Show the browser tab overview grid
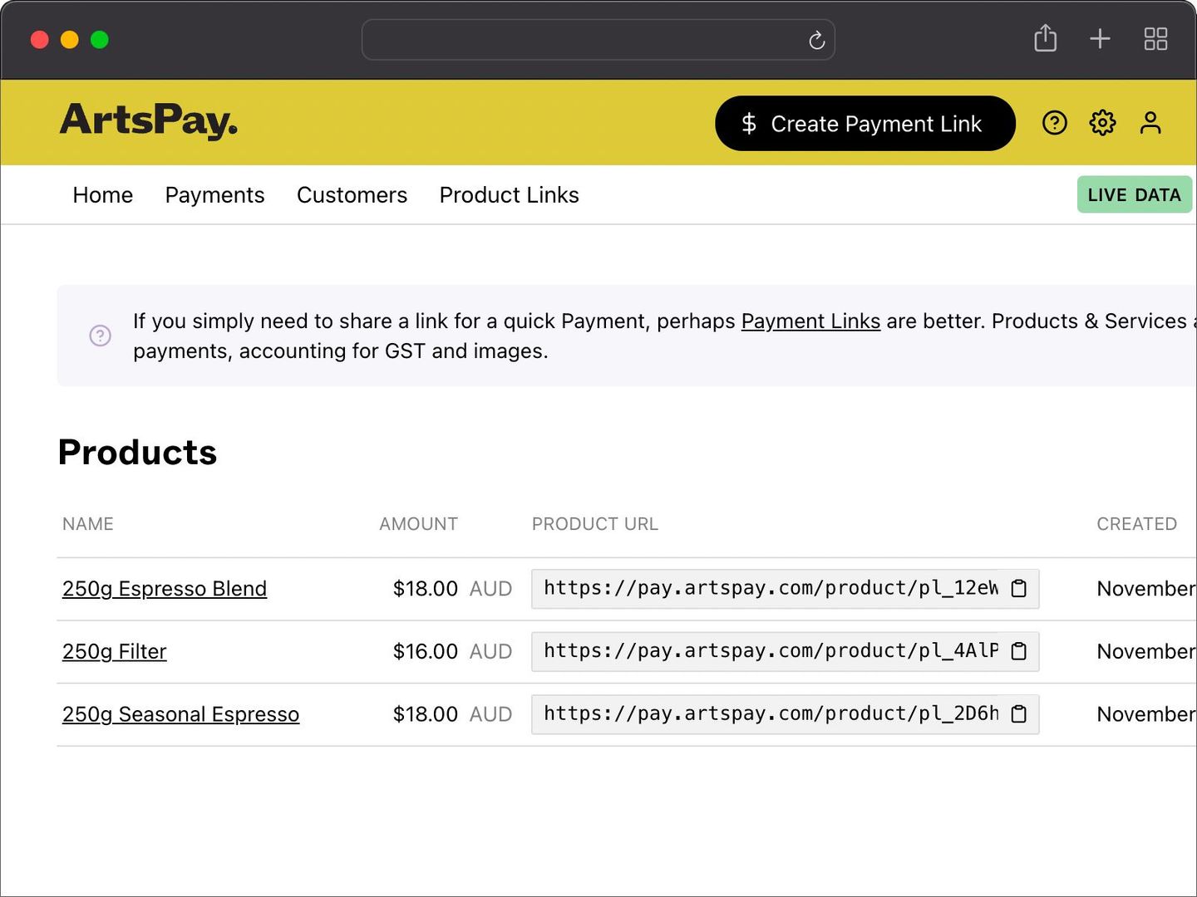1197x897 pixels. tap(1155, 39)
